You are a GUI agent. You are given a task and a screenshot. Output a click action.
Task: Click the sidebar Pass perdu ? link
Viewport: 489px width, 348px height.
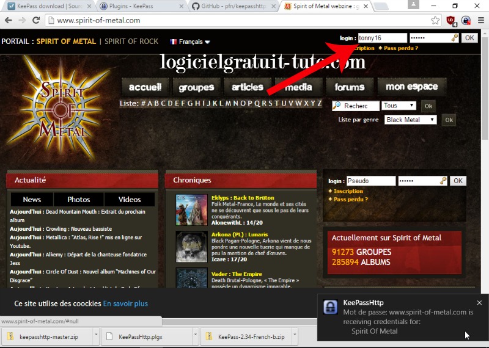(x=350, y=199)
